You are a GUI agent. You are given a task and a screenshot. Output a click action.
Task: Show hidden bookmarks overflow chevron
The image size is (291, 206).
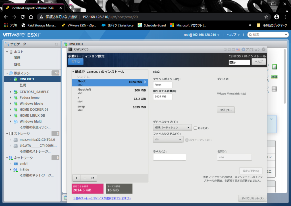coord(250,25)
